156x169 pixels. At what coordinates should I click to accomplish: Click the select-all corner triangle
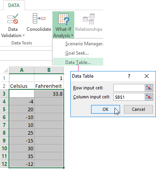pyautogui.click(x=5, y=70)
